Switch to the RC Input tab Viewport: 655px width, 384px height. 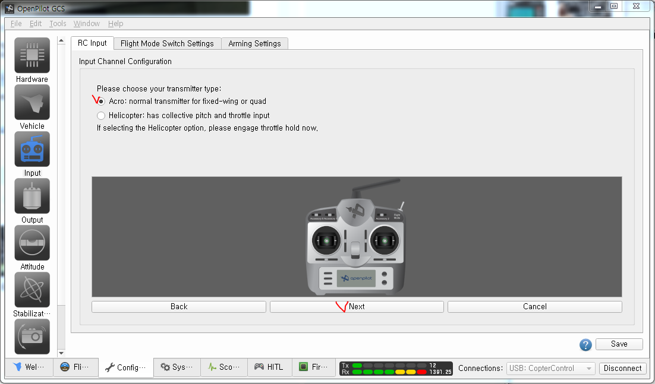point(92,43)
